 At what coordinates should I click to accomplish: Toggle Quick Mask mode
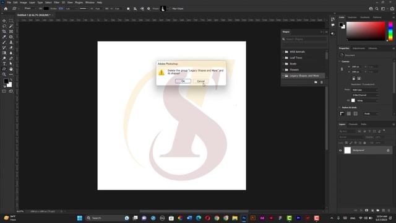click(4, 91)
